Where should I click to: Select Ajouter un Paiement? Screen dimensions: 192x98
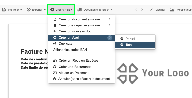73,73
